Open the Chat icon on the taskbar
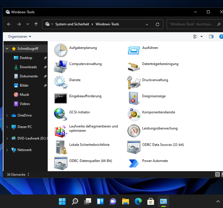 (x=113, y=201)
